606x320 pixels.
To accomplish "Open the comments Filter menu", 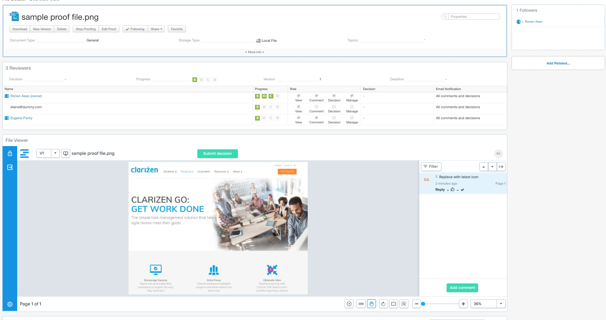I will point(431,166).
